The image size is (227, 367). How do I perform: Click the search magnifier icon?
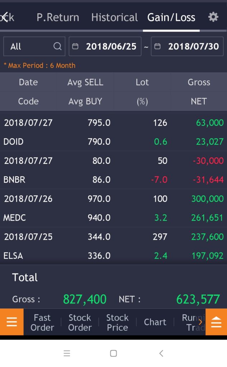click(57, 46)
